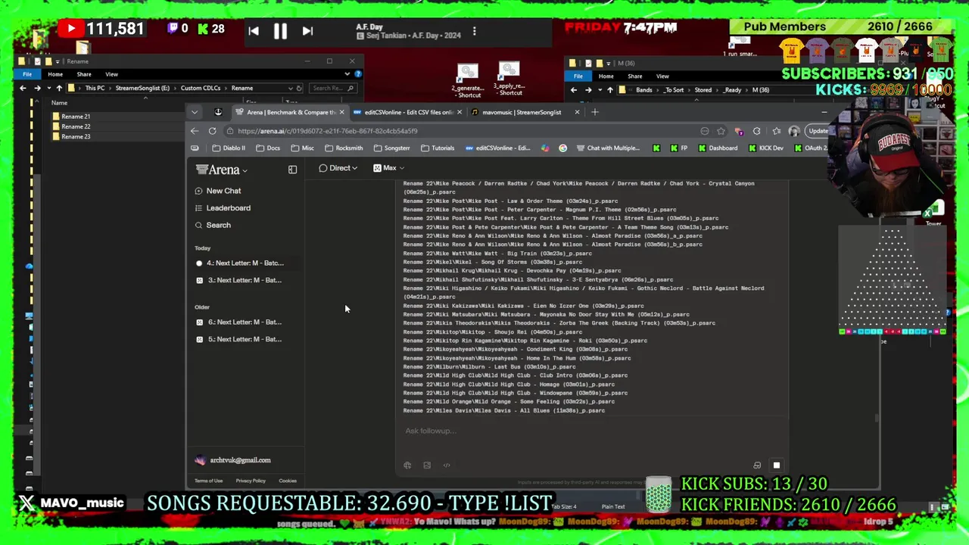
Task: Open the FP Kick bookmark
Action: pyautogui.click(x=679, y=148)
